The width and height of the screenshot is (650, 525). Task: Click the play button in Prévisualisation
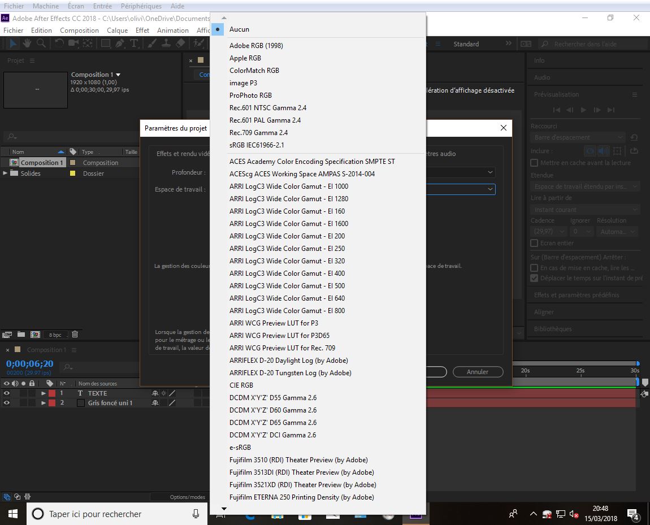[x=583, y=110]
